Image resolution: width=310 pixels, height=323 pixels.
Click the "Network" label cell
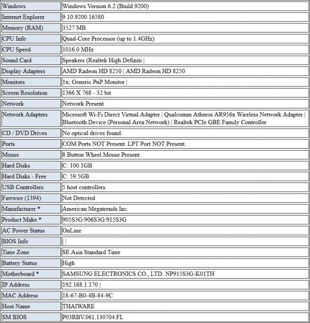[x=31, y=104]
